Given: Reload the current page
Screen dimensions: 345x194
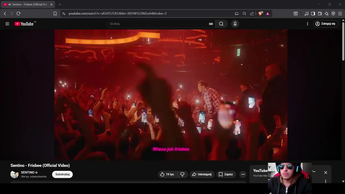Looking at the screenshot, I should tap(18, 13).
